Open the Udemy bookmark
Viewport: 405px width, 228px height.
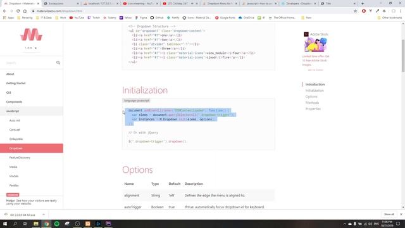click(x=109, y=18)
